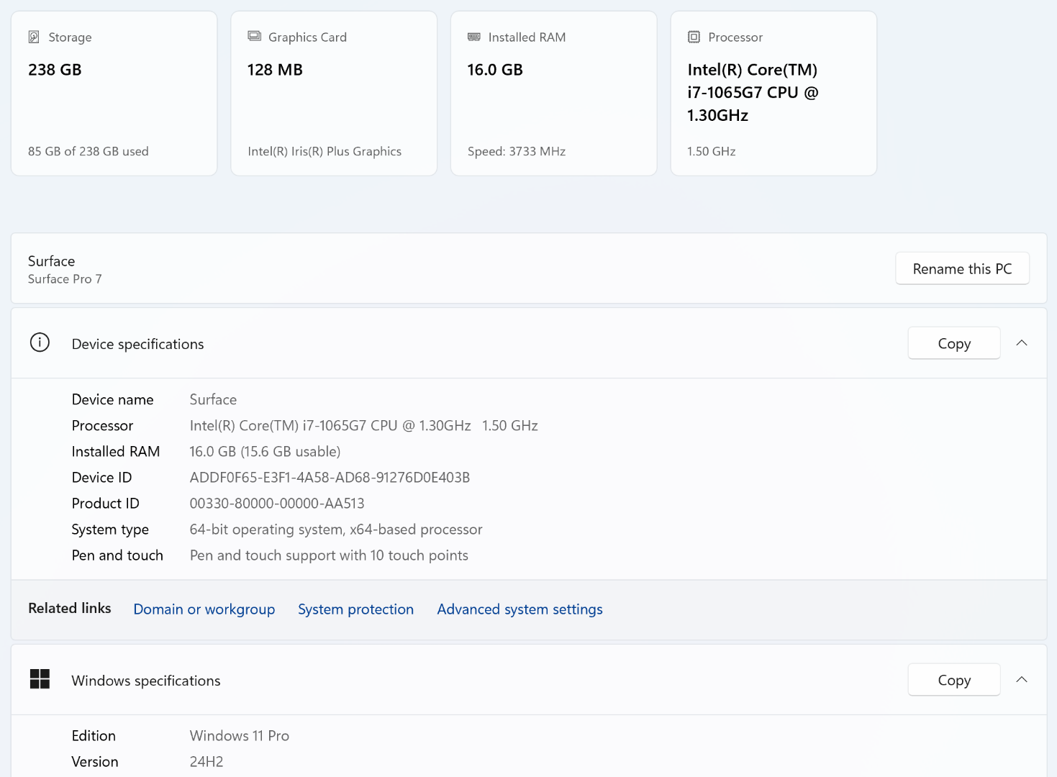Click the Processor chip icon
The height and width of the screenshot is (777, 1057).
click(x=694, y=37)
